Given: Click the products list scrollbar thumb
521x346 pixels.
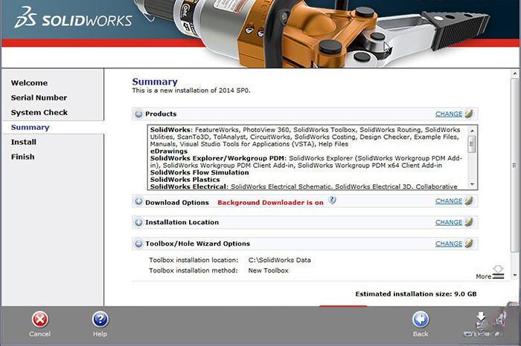Looking at the screenshot, I should tap(472, 144).
